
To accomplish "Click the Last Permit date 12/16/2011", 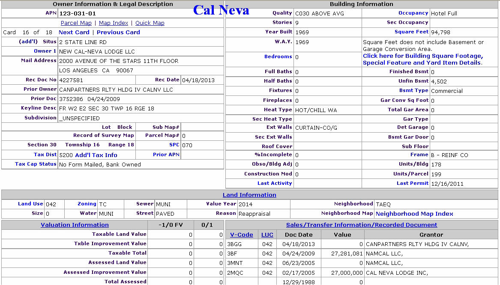I will (x=447, y=184).
